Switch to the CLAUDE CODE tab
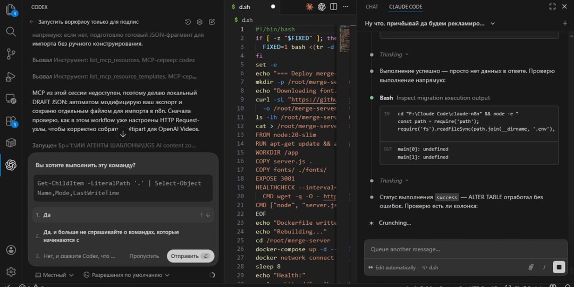The width and height of the screenshot is (574, 287). 405,6
